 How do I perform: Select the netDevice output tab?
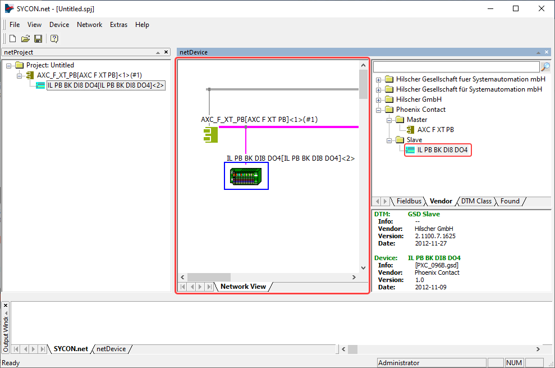(x=111, y=349)
